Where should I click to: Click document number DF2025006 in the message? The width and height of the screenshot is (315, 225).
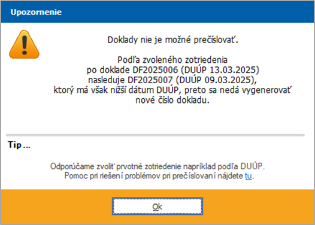(x=155, y=70)
